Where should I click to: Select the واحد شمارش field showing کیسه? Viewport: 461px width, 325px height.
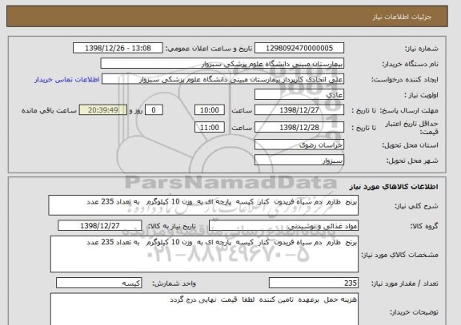click(x=98, y=283)
